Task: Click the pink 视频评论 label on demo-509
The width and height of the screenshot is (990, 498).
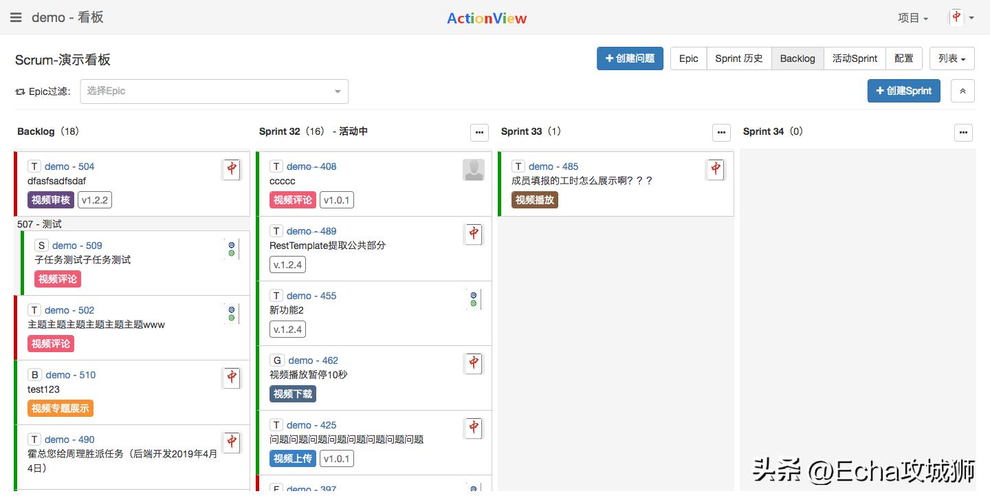Action: [x=57, y=279]
